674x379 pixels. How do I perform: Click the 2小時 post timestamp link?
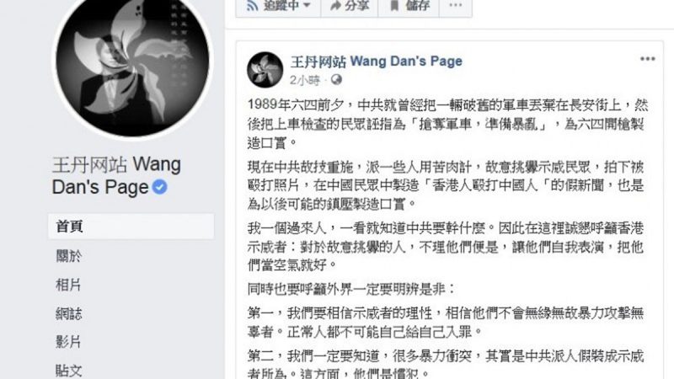coord(305,80)
